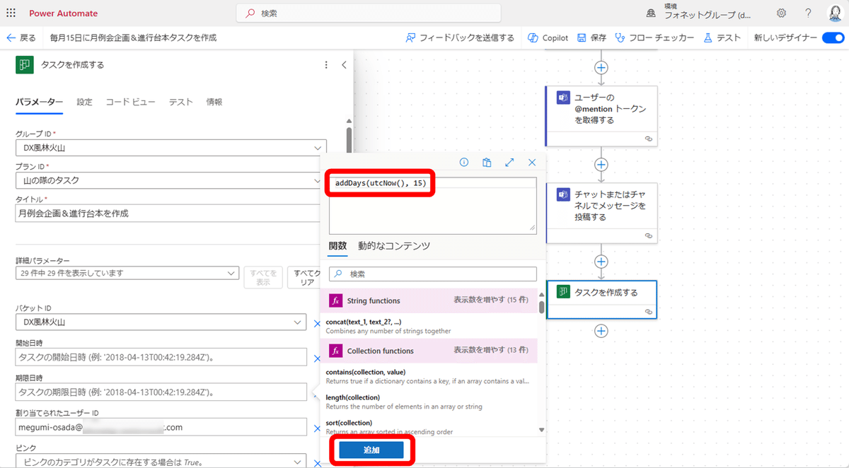Choose contains(collection, value) function
Viewport: 849px width, 468px height.
click(429, 376)
